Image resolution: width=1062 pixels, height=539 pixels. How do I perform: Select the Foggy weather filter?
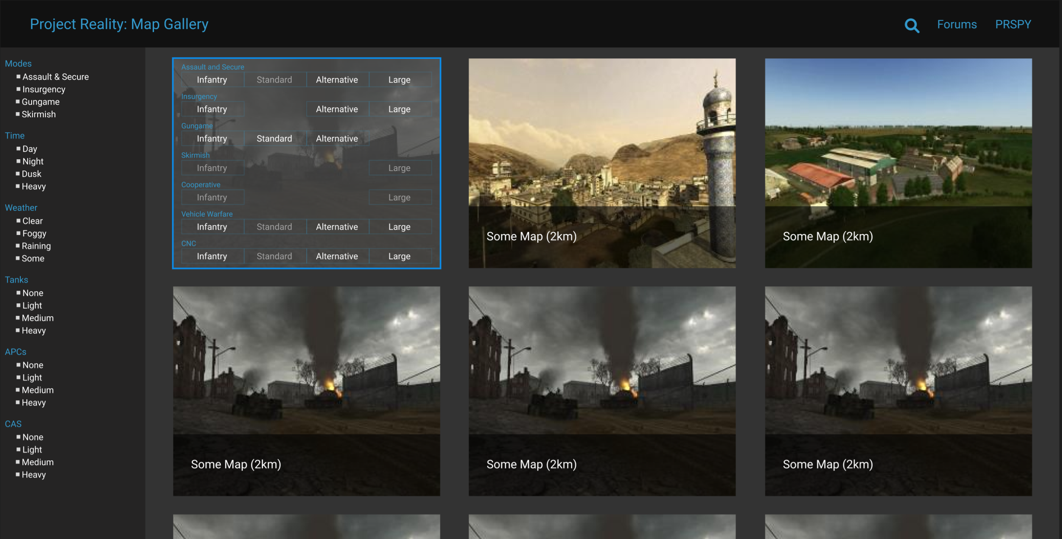pos(34,234)
